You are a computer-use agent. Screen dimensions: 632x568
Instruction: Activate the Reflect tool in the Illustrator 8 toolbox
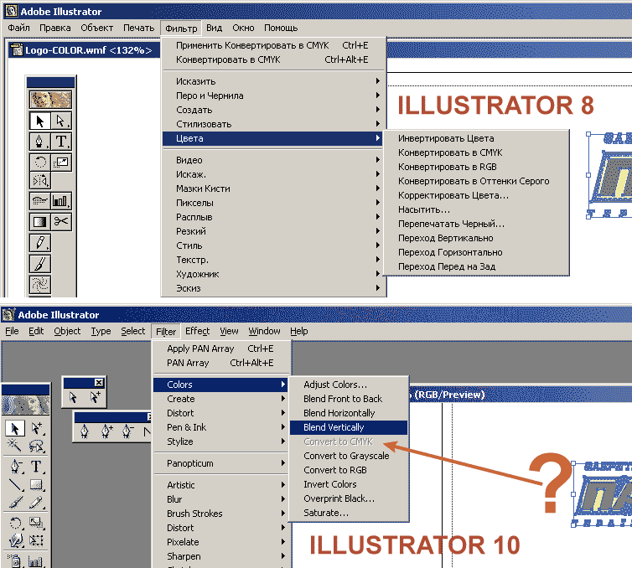coord(40,180)
